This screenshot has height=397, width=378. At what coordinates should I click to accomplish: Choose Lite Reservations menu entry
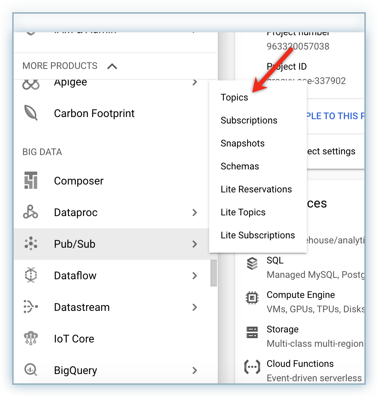256,189
